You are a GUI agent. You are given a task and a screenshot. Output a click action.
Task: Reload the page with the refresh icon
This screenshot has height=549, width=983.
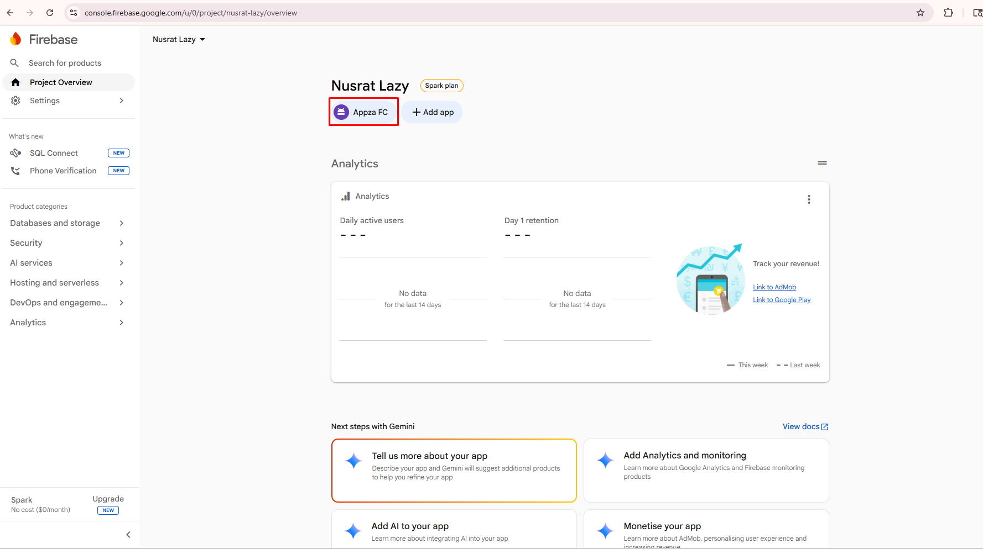pos(50,13)
